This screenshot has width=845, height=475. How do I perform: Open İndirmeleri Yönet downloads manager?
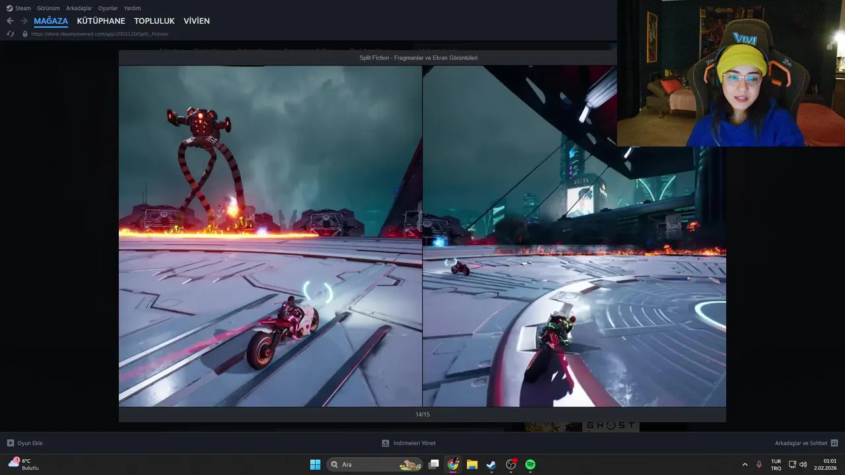(415, 443)
